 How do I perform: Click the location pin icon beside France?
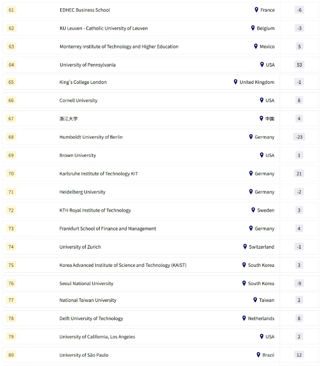[x=256, y=10]
